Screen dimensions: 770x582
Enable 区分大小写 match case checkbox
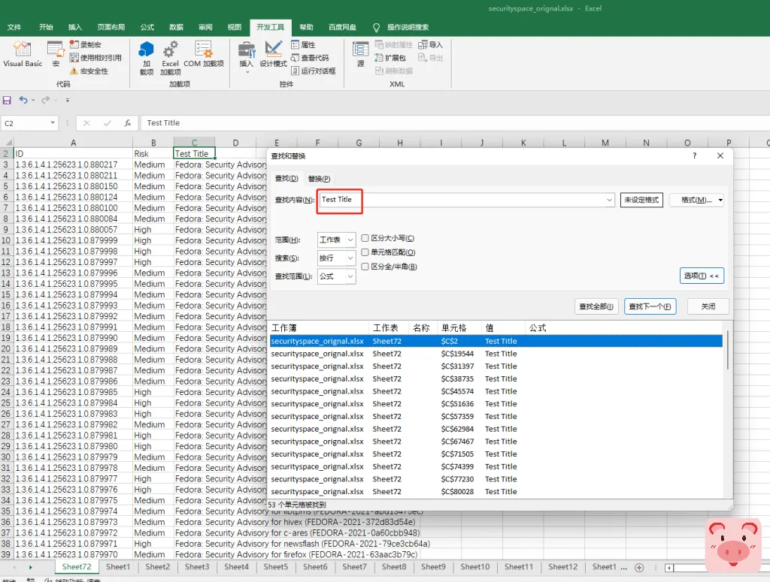(365, 238)
